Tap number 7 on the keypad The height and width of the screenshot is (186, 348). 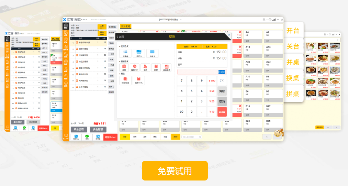(181, 81)
